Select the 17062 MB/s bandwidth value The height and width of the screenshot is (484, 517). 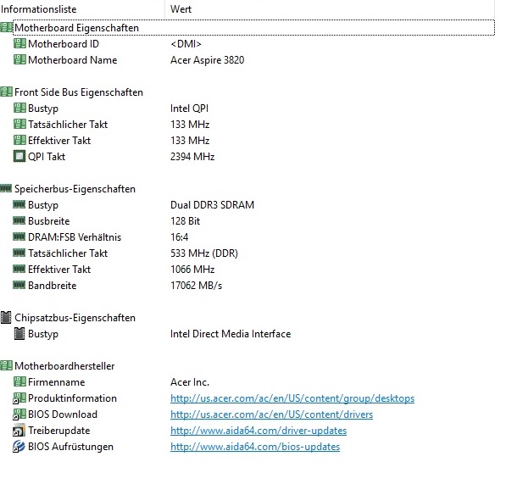196,286
